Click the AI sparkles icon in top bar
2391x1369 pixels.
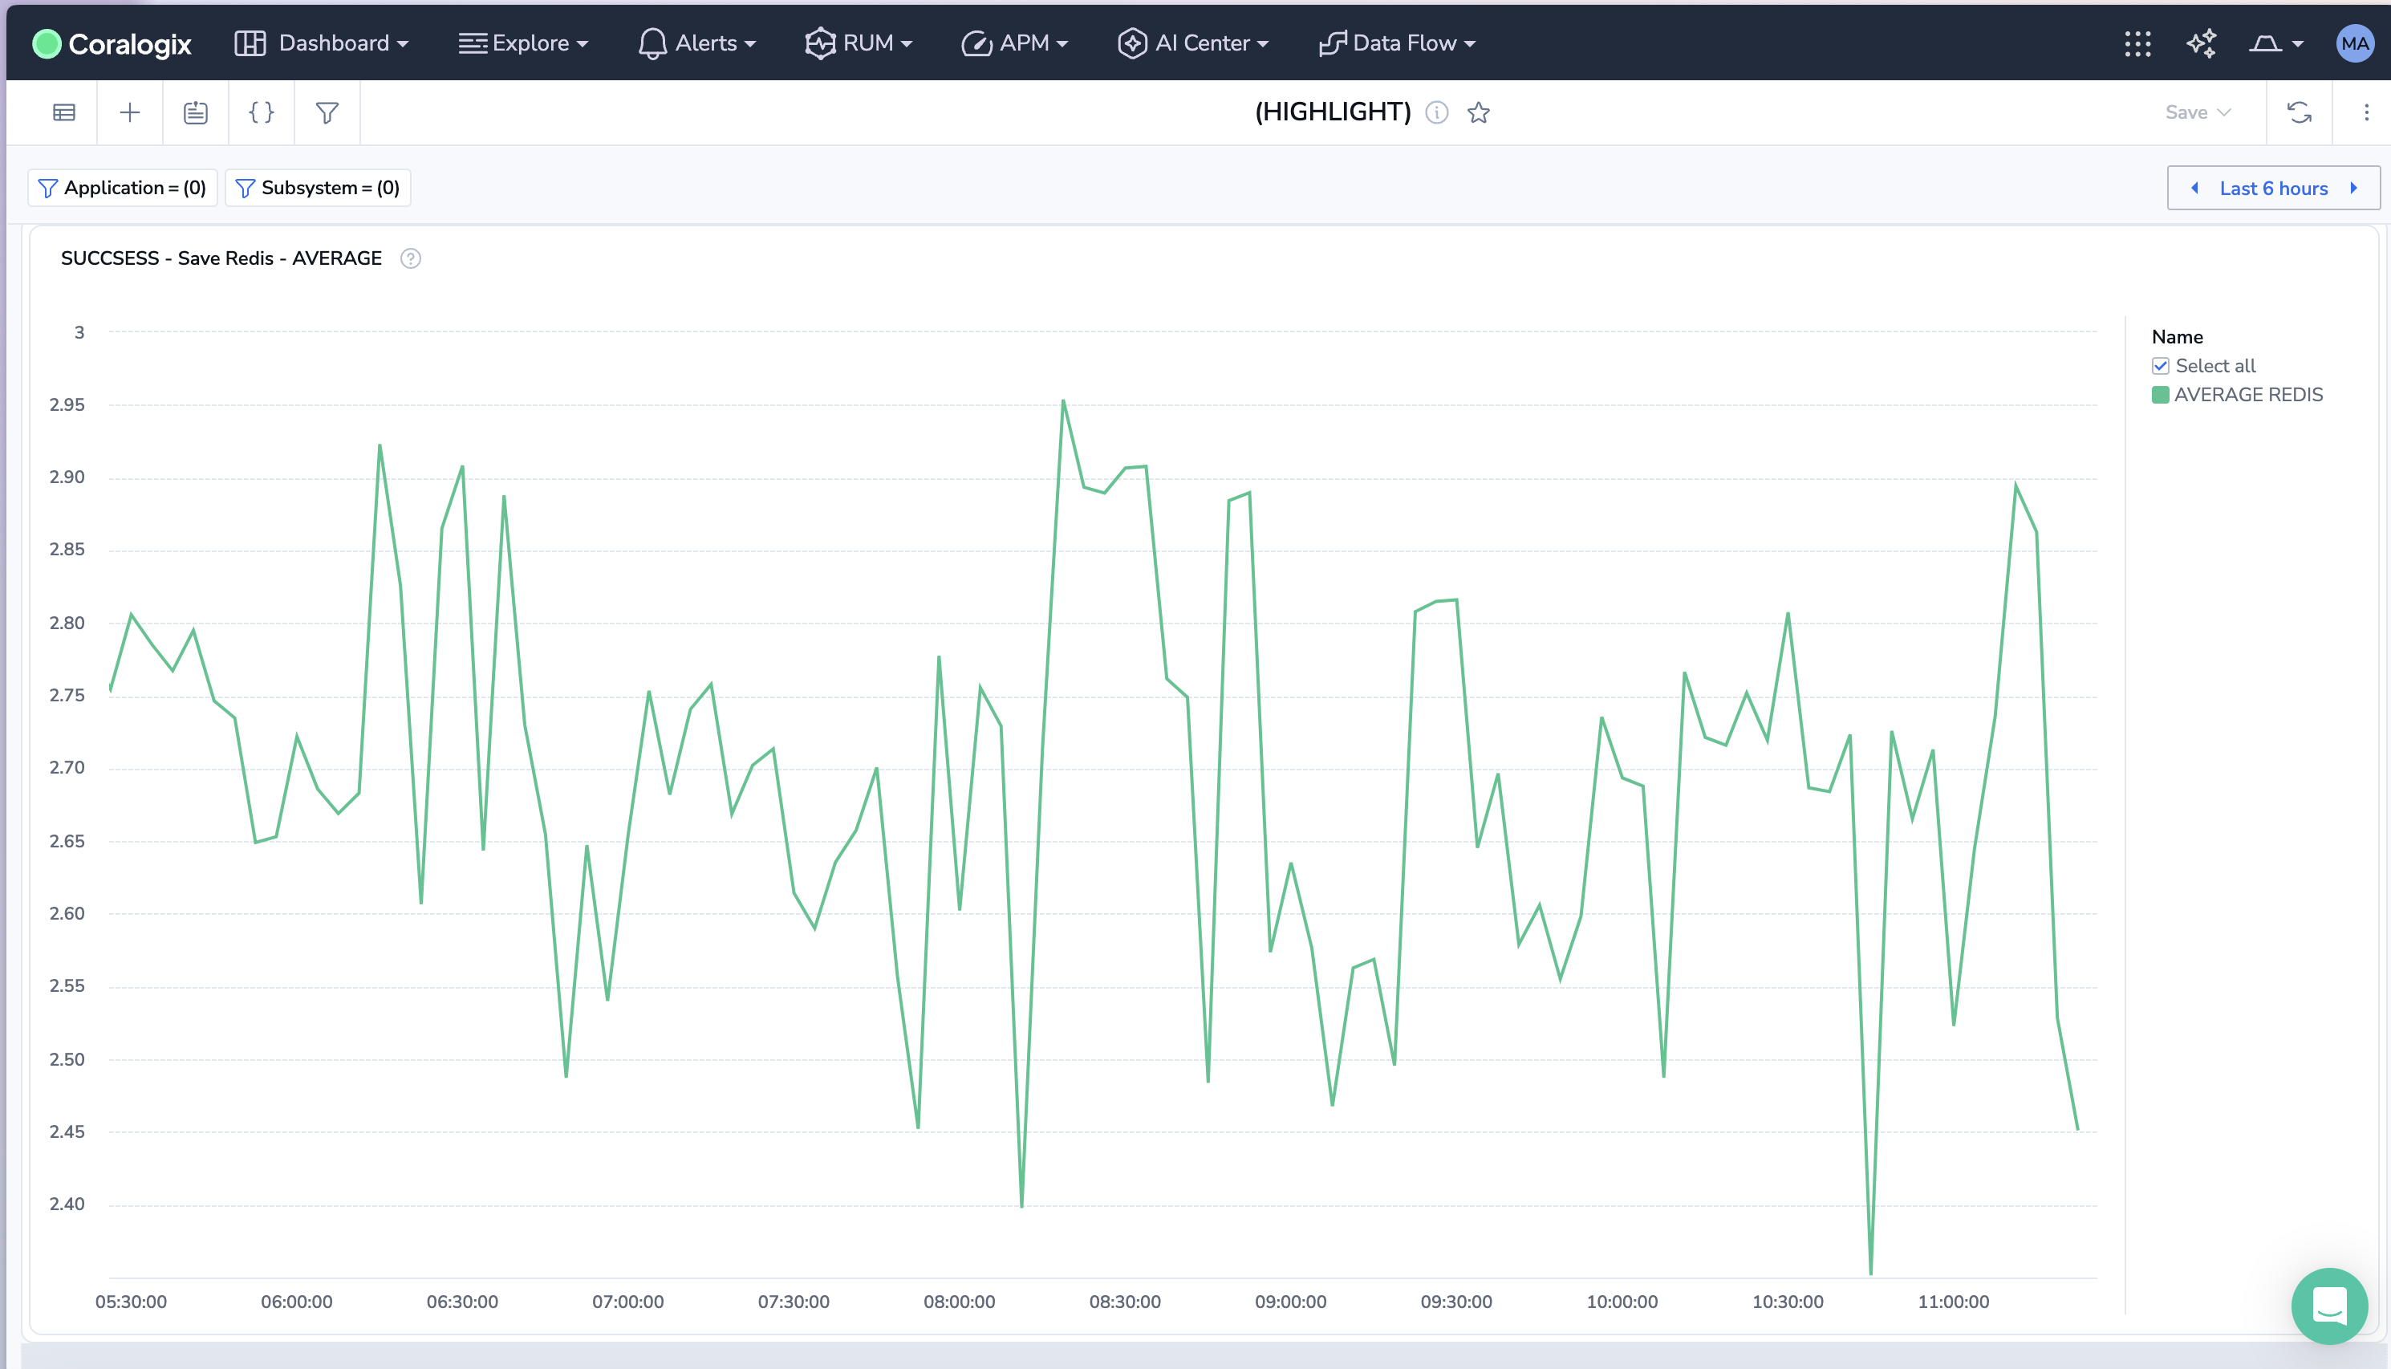[x=2200, y=43]
